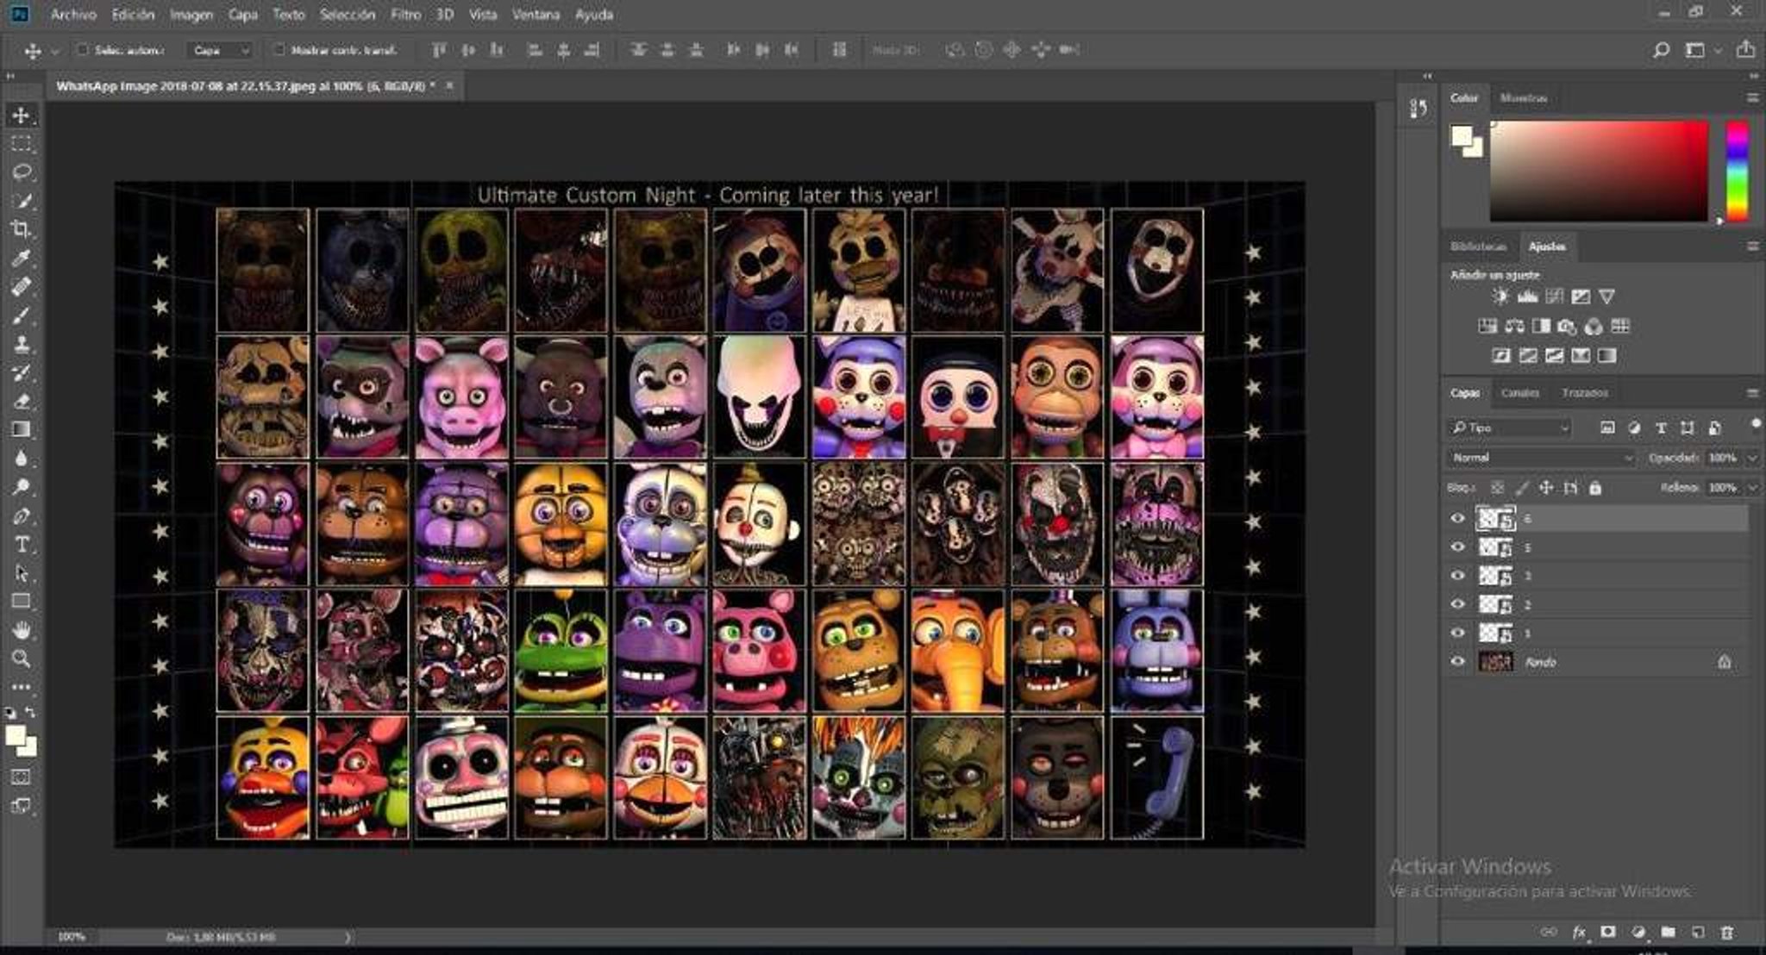Select the Move tool
The image size is (1766, 955).
[x=22, y=115]
